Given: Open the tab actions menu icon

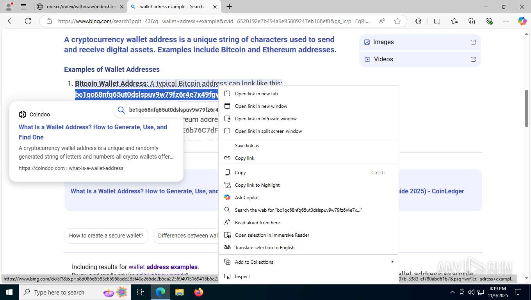Looking at the screenshot, I should [23, 7].
